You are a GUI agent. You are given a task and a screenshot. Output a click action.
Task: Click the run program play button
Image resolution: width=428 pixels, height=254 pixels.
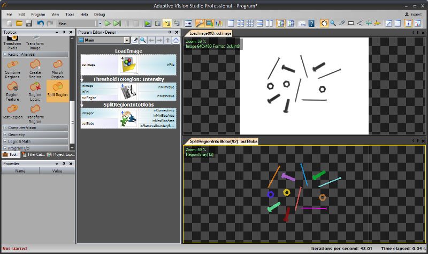pos(108,24)
